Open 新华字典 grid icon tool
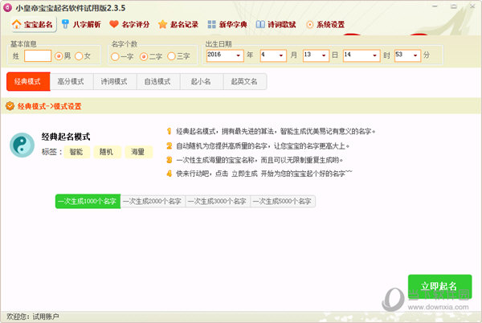482x323 pixels. [227, 25]
